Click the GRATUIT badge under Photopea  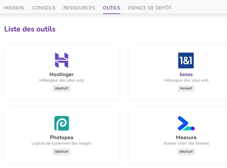pos(61,152)
